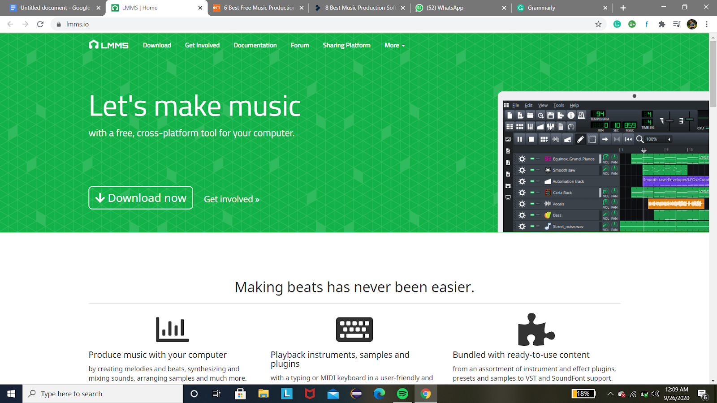
Task: Open Task View on the taskbar
Action: [216, 394]
